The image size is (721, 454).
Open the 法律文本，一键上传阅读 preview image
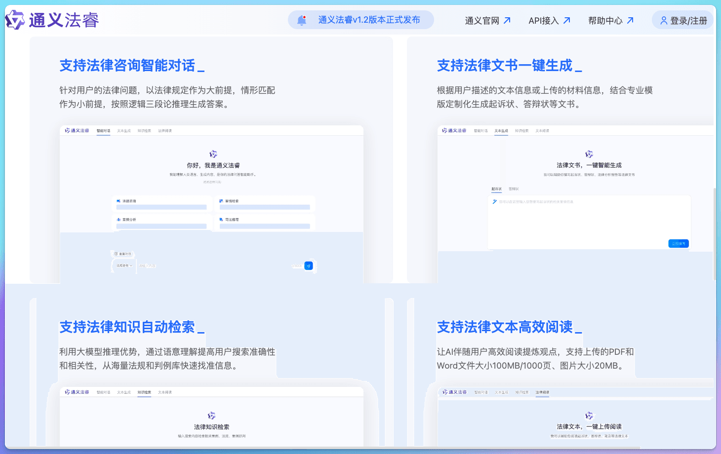coord(576,416)
